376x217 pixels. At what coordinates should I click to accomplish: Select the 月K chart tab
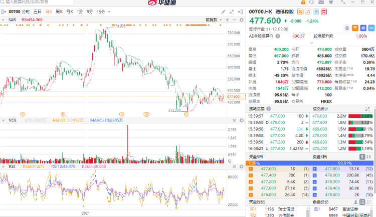[70, 11]
